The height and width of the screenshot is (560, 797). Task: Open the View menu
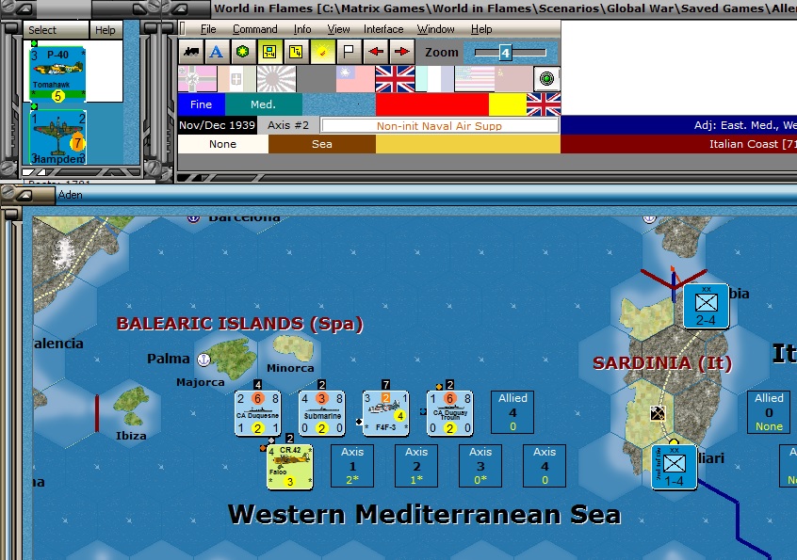pos(338,29)
